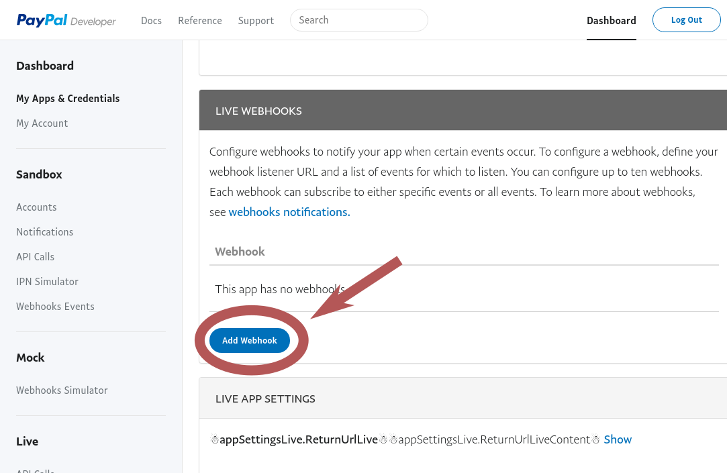Click the Add Webhook button

point(250,341)
